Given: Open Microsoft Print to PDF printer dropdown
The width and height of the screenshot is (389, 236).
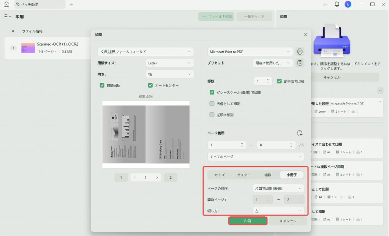Looking at the screenshot, I should tap(250, 52).
